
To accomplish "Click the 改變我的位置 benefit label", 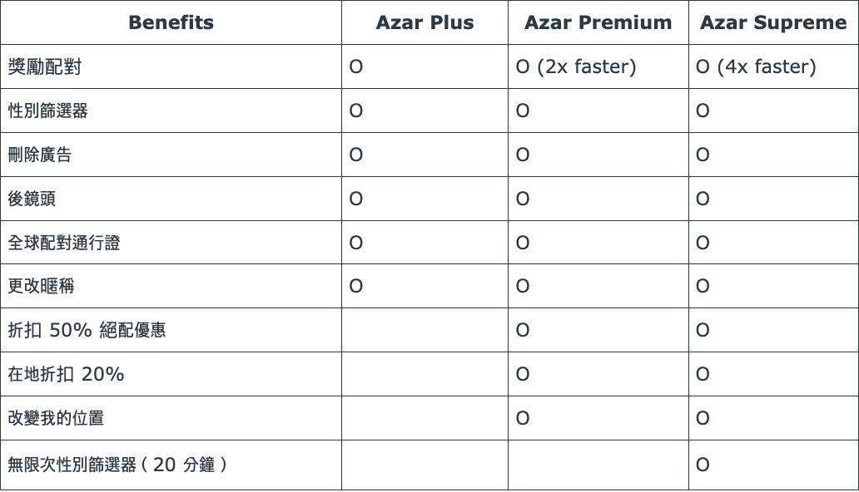I will [x=56, y=419].
